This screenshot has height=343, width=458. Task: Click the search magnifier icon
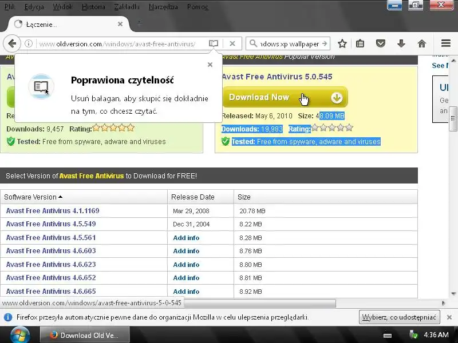(x=253, y=44)
